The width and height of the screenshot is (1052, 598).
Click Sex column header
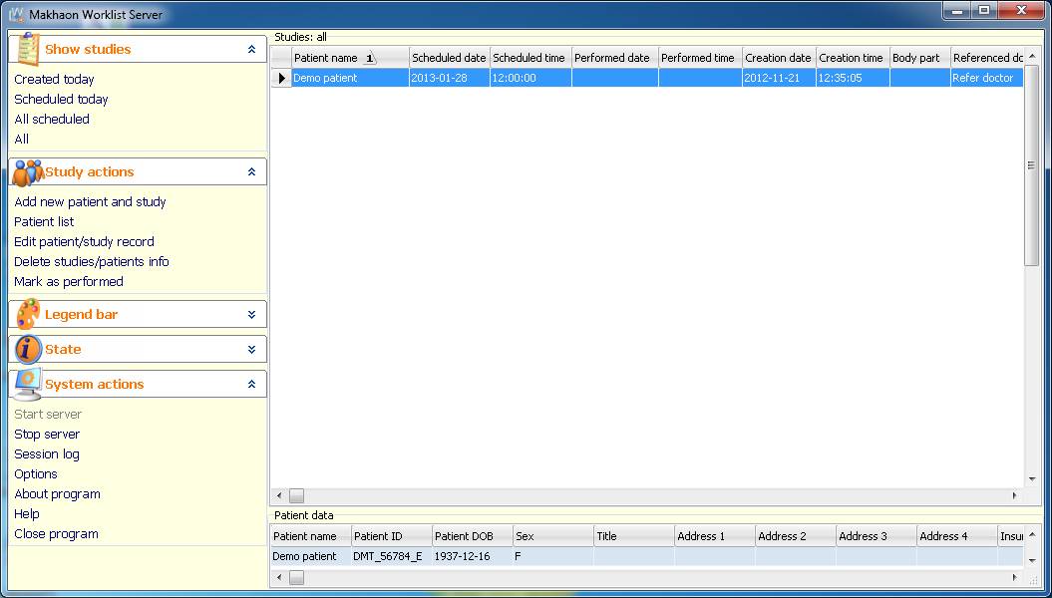coord(552,536)
